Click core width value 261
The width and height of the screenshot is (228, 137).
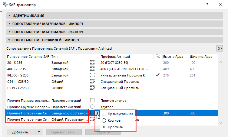click(193, 75)
